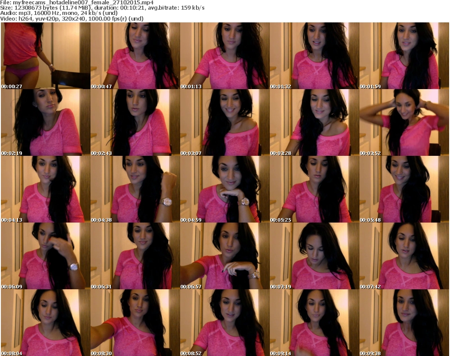Click the File name header line
The height and width of the screenshot is (356, 450).
(77, 3)
